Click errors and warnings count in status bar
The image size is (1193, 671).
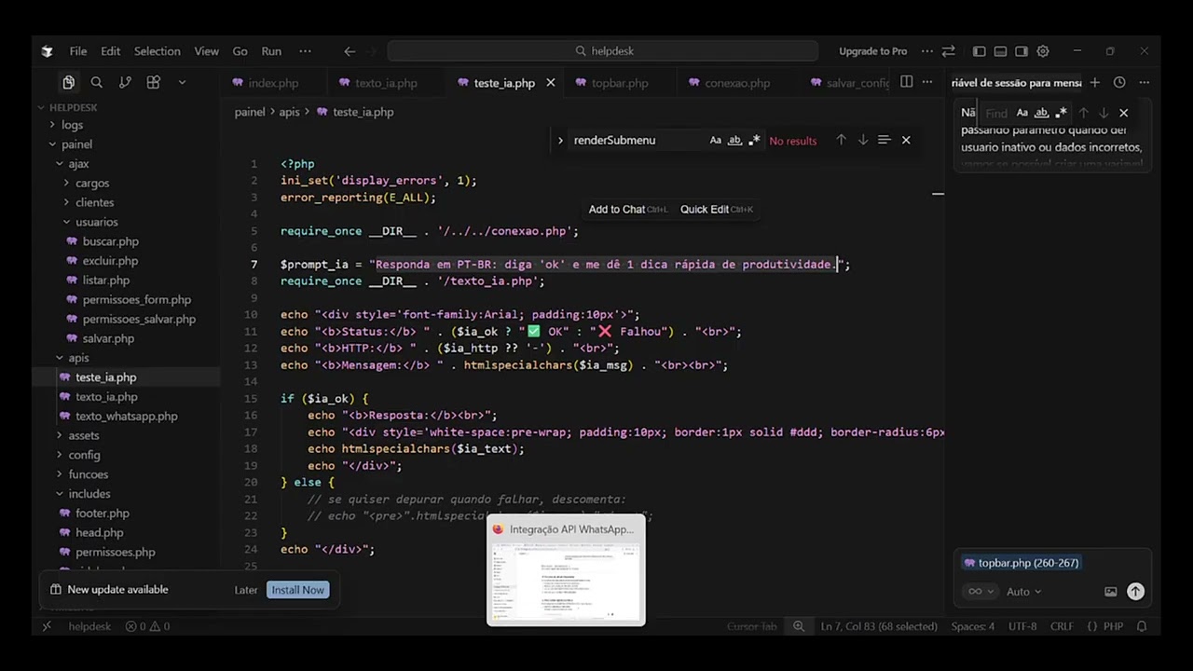coord(148,626)
